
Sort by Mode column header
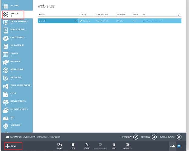click(x=135, y=15)
